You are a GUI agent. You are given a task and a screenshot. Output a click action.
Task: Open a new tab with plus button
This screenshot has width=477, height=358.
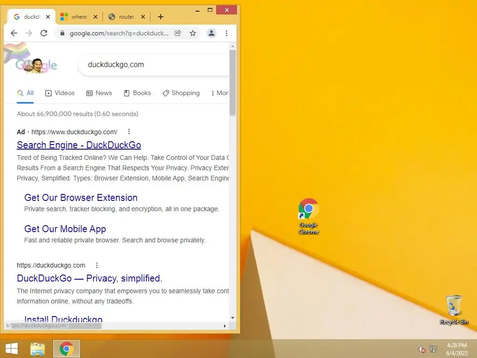click(161, 17)
